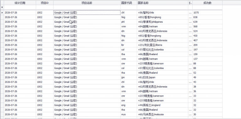Select the 1002 project ID in the philippines row
This screenshot has width=241, height=119.
tap(45, 22)
